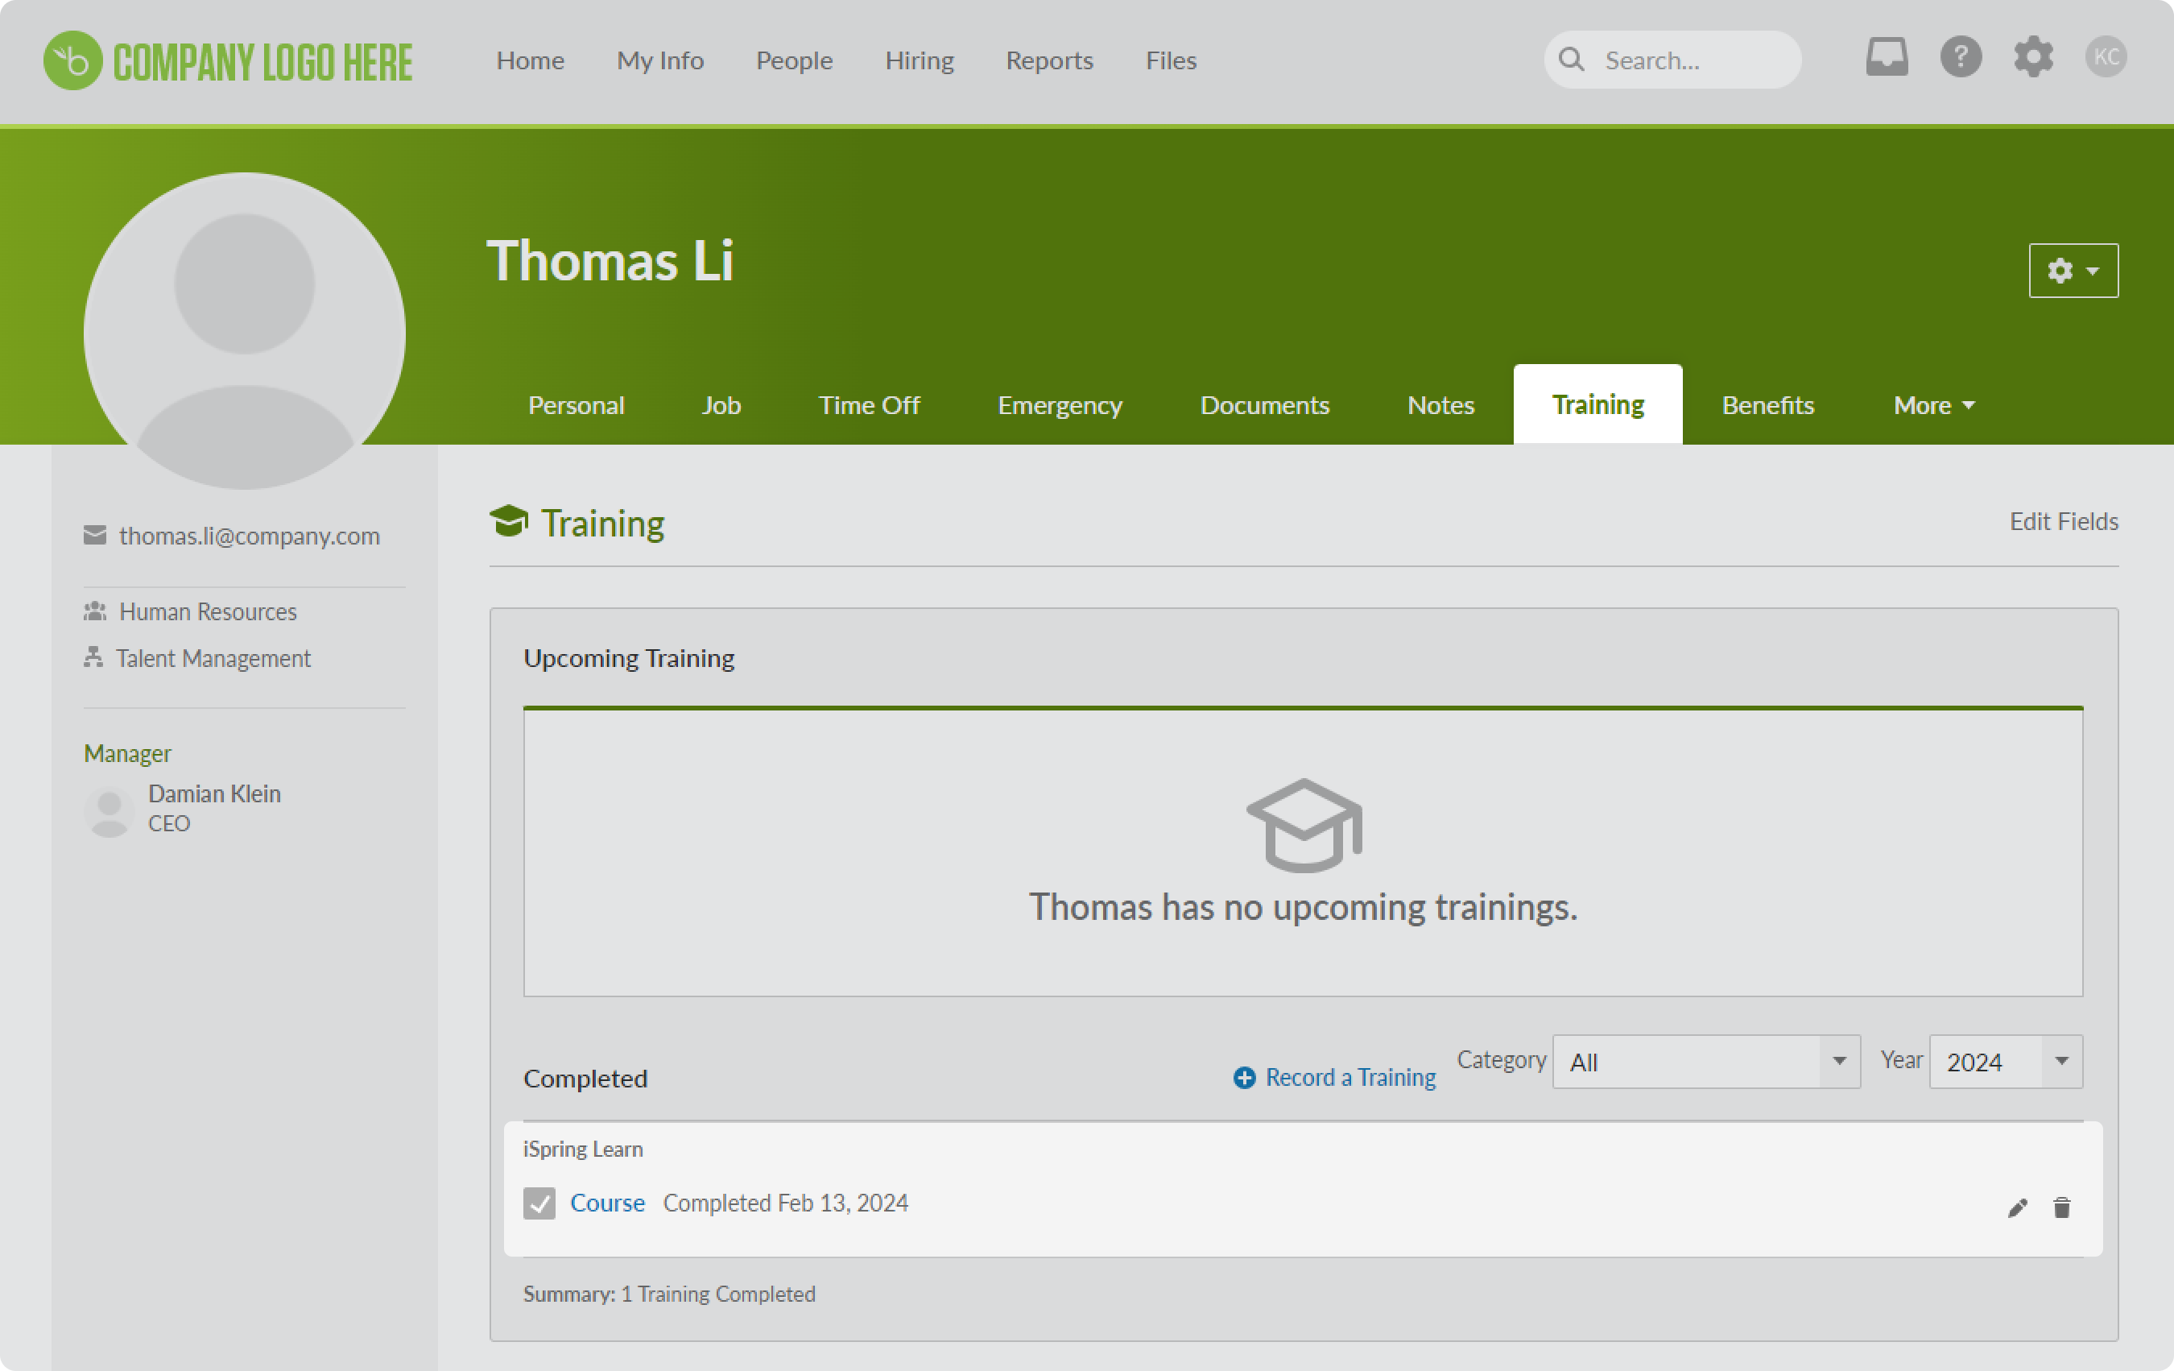Click the KC user avatar icon
The height and width of the screenshot is (1371, 2174).
(2106, 58)
